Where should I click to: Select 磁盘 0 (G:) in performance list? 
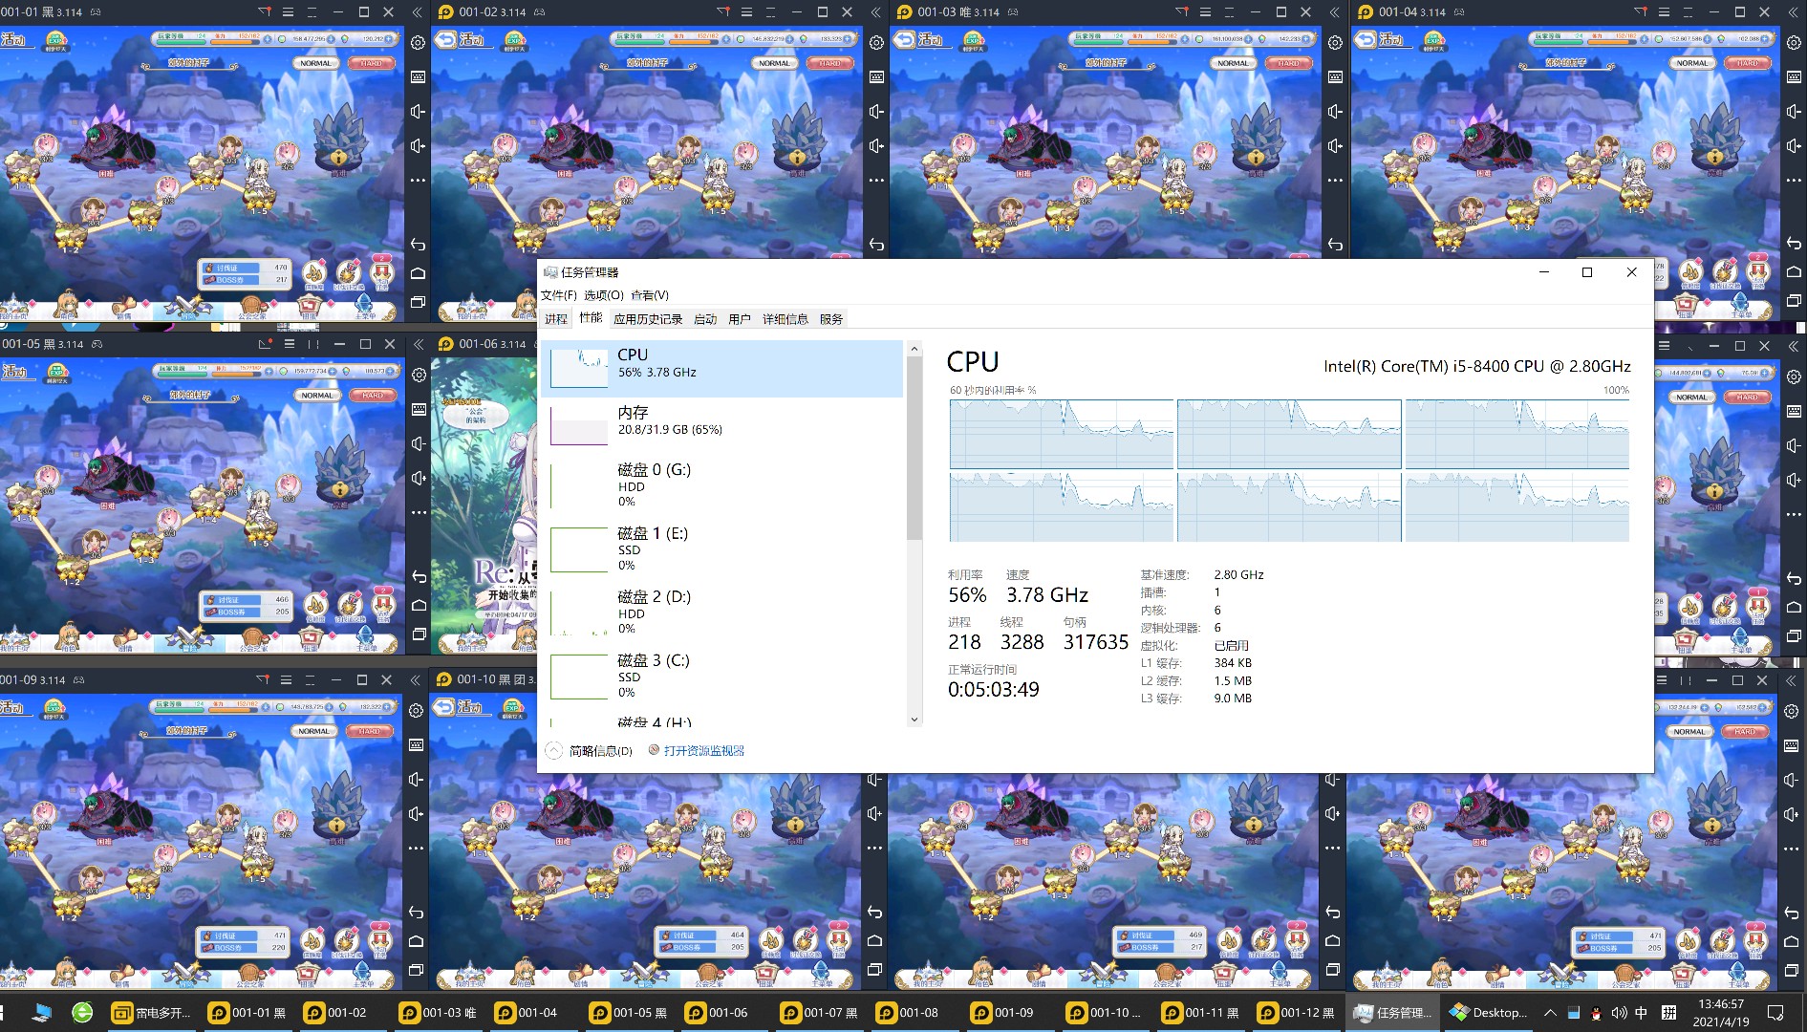pyautogui.click(x=722, y=484)
